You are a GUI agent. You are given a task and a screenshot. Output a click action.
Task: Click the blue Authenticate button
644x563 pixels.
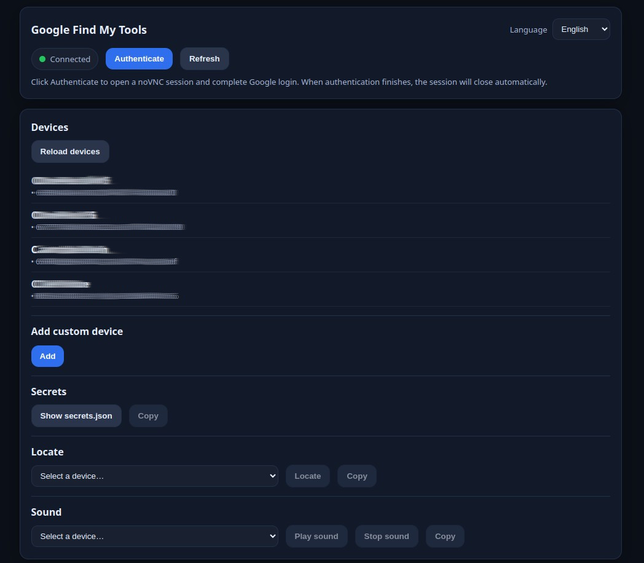(x=139, y=59)
